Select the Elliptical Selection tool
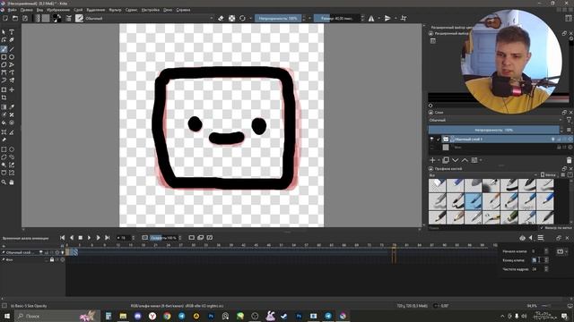This screenshot has width=574, height=322. click(12, 149)
